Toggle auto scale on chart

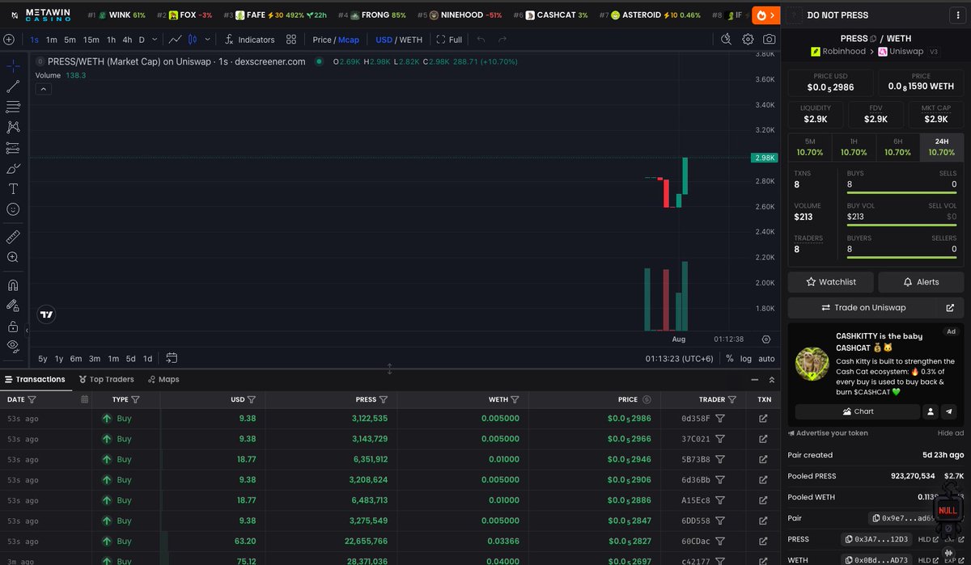766,358
